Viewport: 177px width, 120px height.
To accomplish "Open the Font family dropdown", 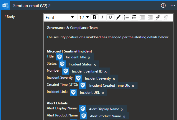I will [60, 17].
